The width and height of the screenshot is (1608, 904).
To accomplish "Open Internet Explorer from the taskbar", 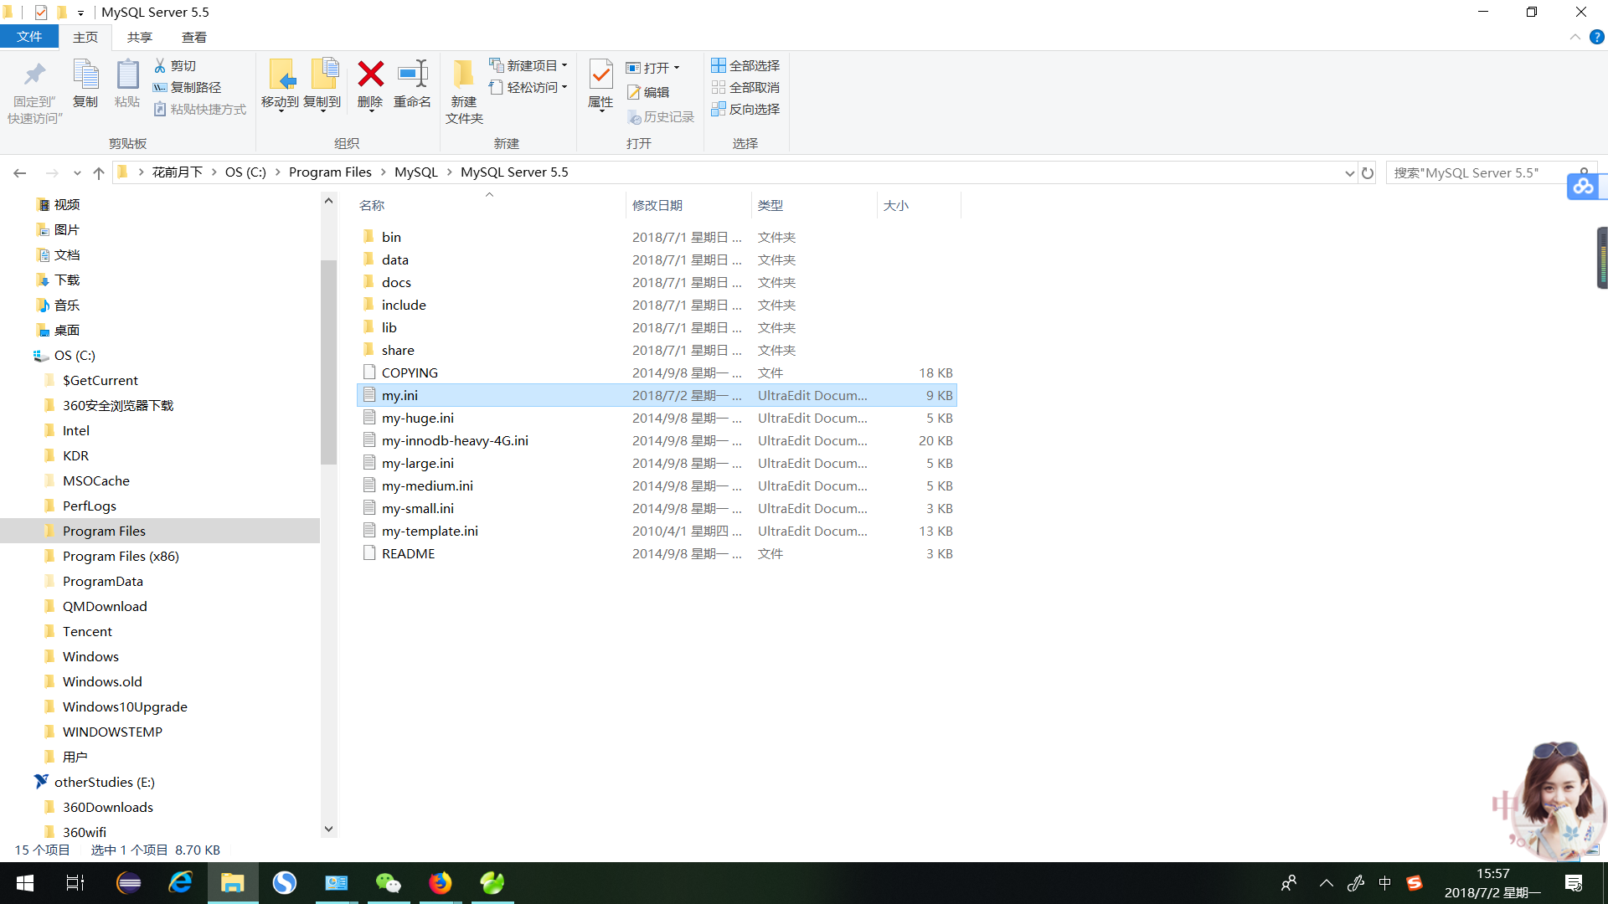I will pyautogui.click(x=181, y=883).
